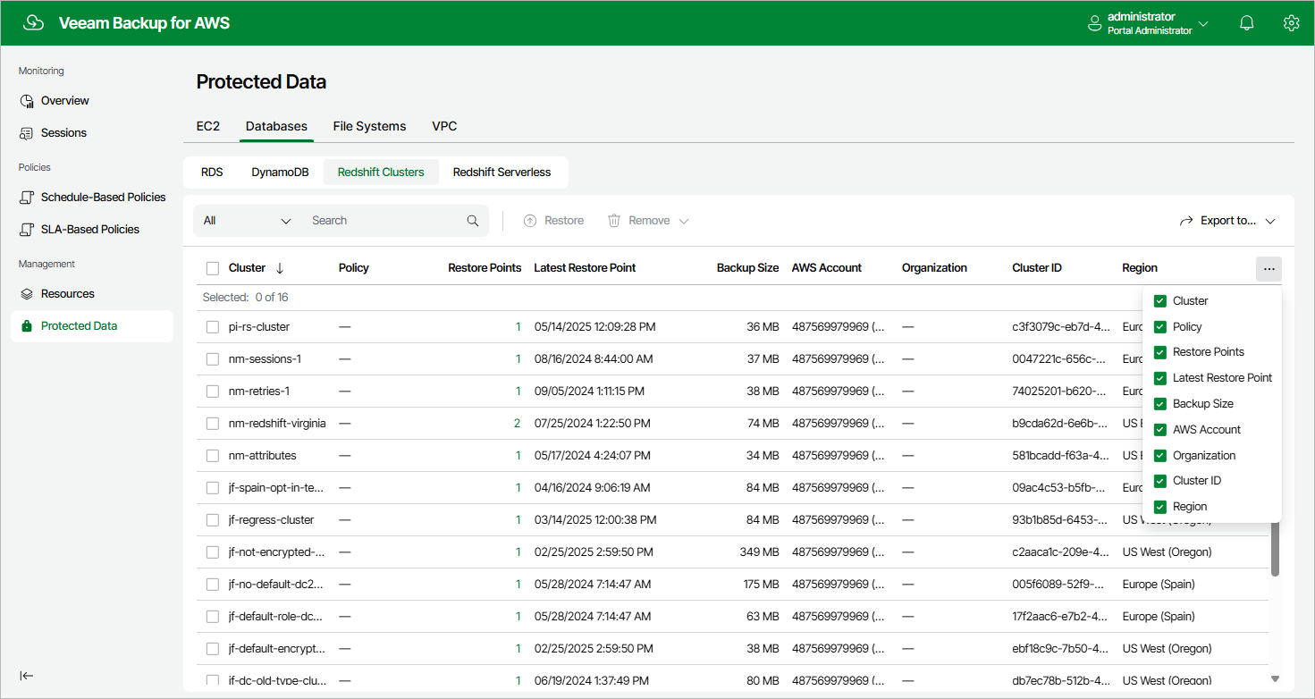Expand the administrator account menu
Viewport: 1315px width, 699px height.
(x=1203, y=24)
